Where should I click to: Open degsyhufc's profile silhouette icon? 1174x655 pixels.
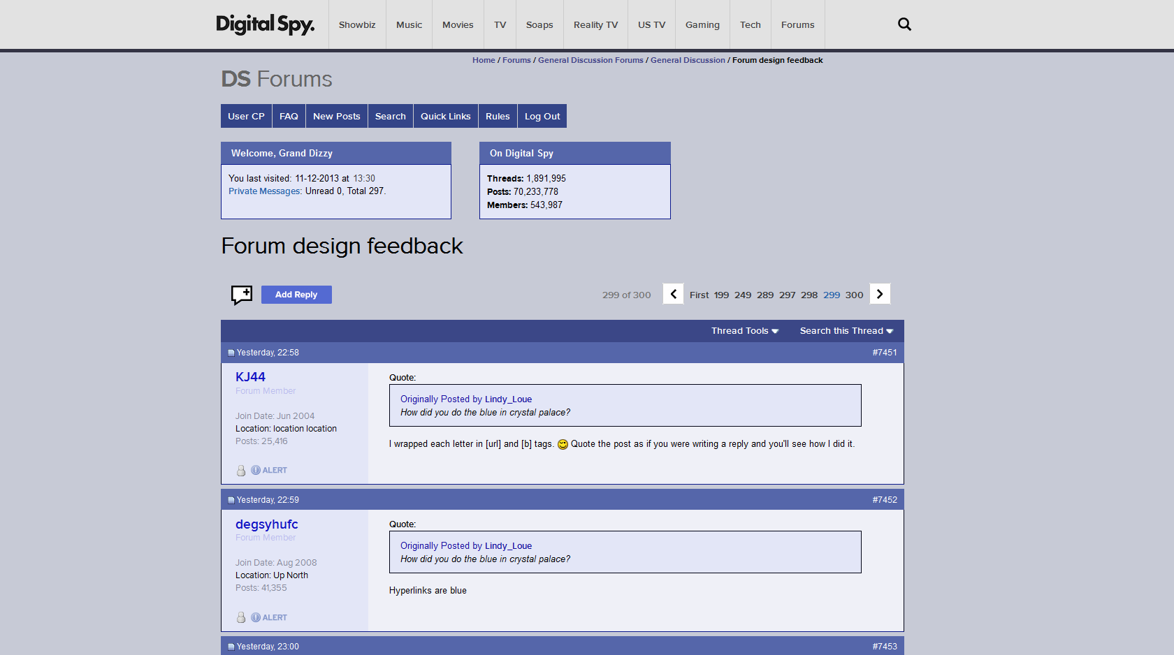click(x=241, y=617)
